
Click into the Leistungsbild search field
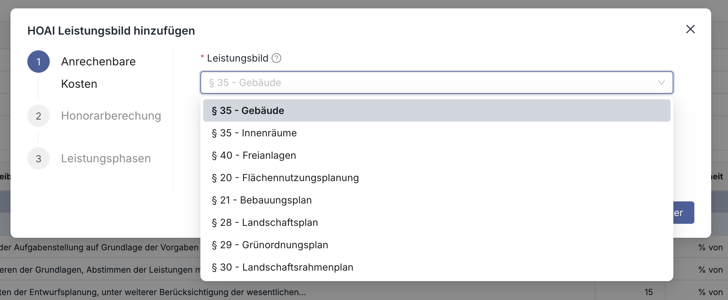point(420,83)
